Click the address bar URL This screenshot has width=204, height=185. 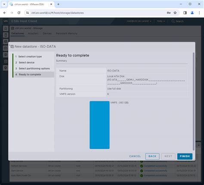[58, 13]
